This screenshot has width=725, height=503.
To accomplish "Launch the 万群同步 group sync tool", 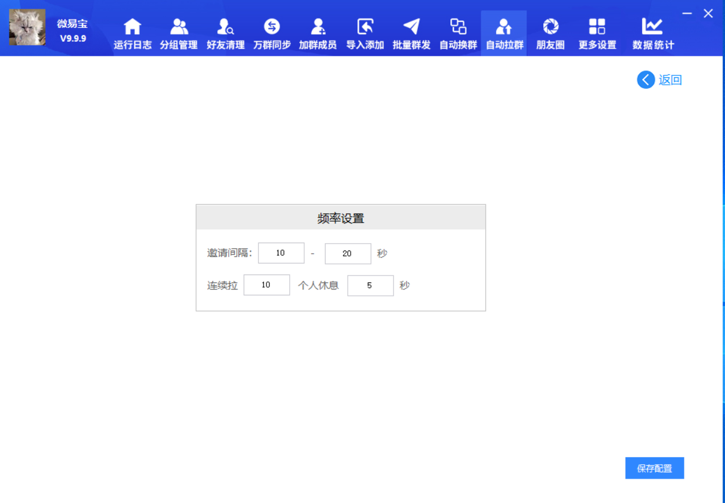I will pos(271,32).
